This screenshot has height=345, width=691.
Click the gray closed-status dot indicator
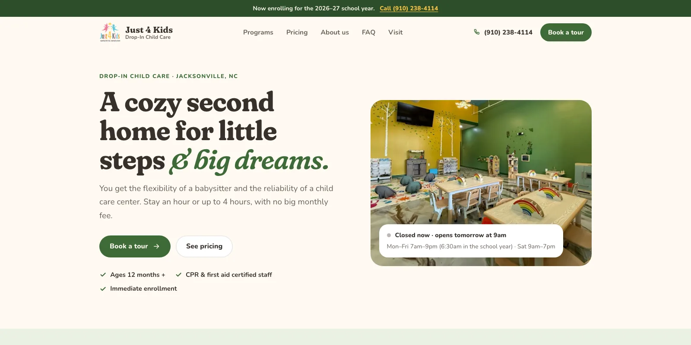389,235
